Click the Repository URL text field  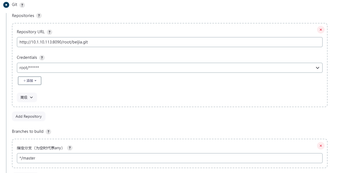170,42
